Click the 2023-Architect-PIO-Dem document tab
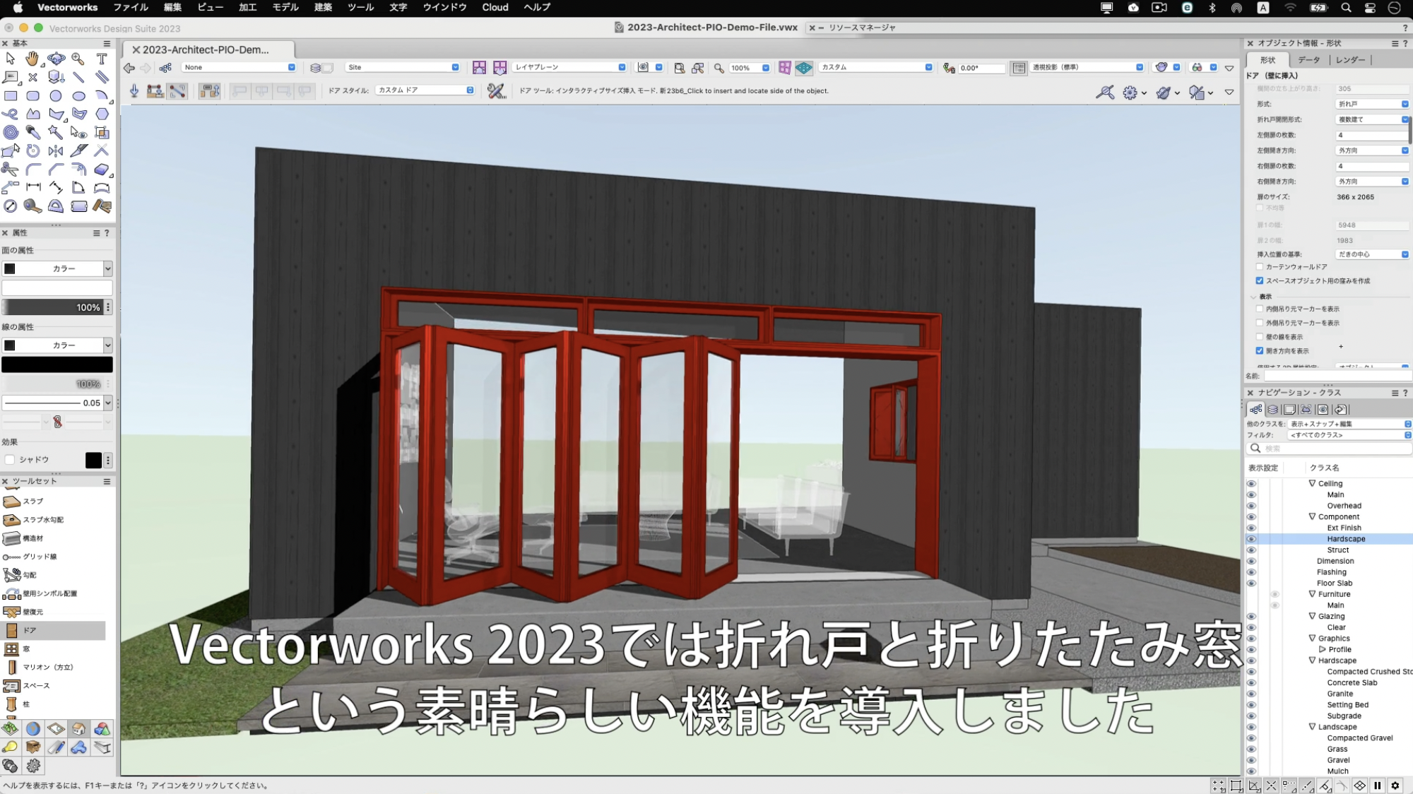 point(208,50)
